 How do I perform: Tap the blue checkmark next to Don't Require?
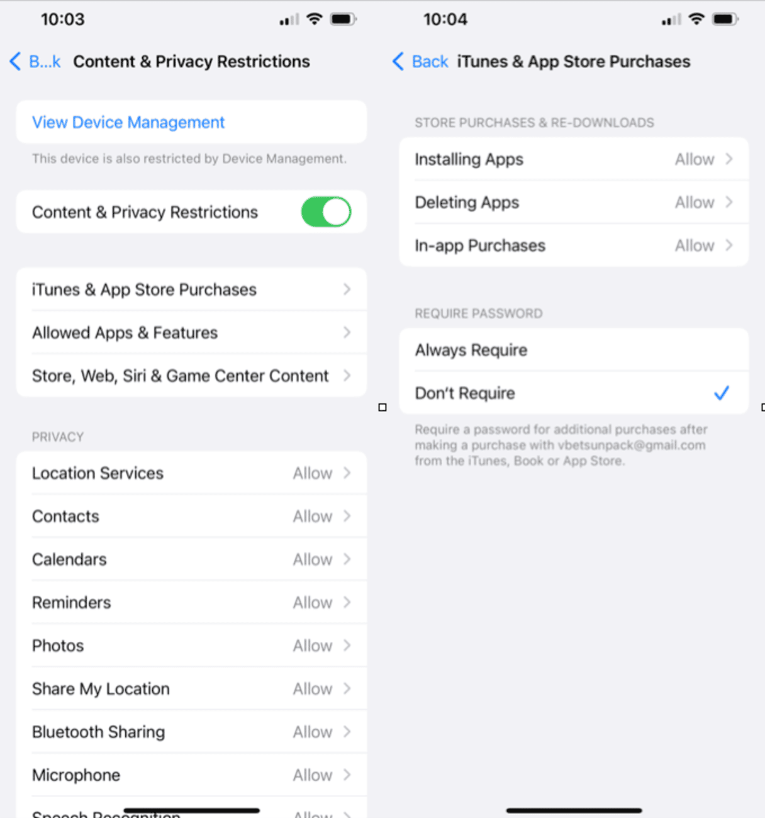[722, 393]
